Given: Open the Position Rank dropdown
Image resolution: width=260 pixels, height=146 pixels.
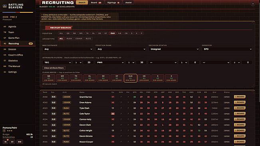Looking at the screenshot, I should (x=121, y=49).
